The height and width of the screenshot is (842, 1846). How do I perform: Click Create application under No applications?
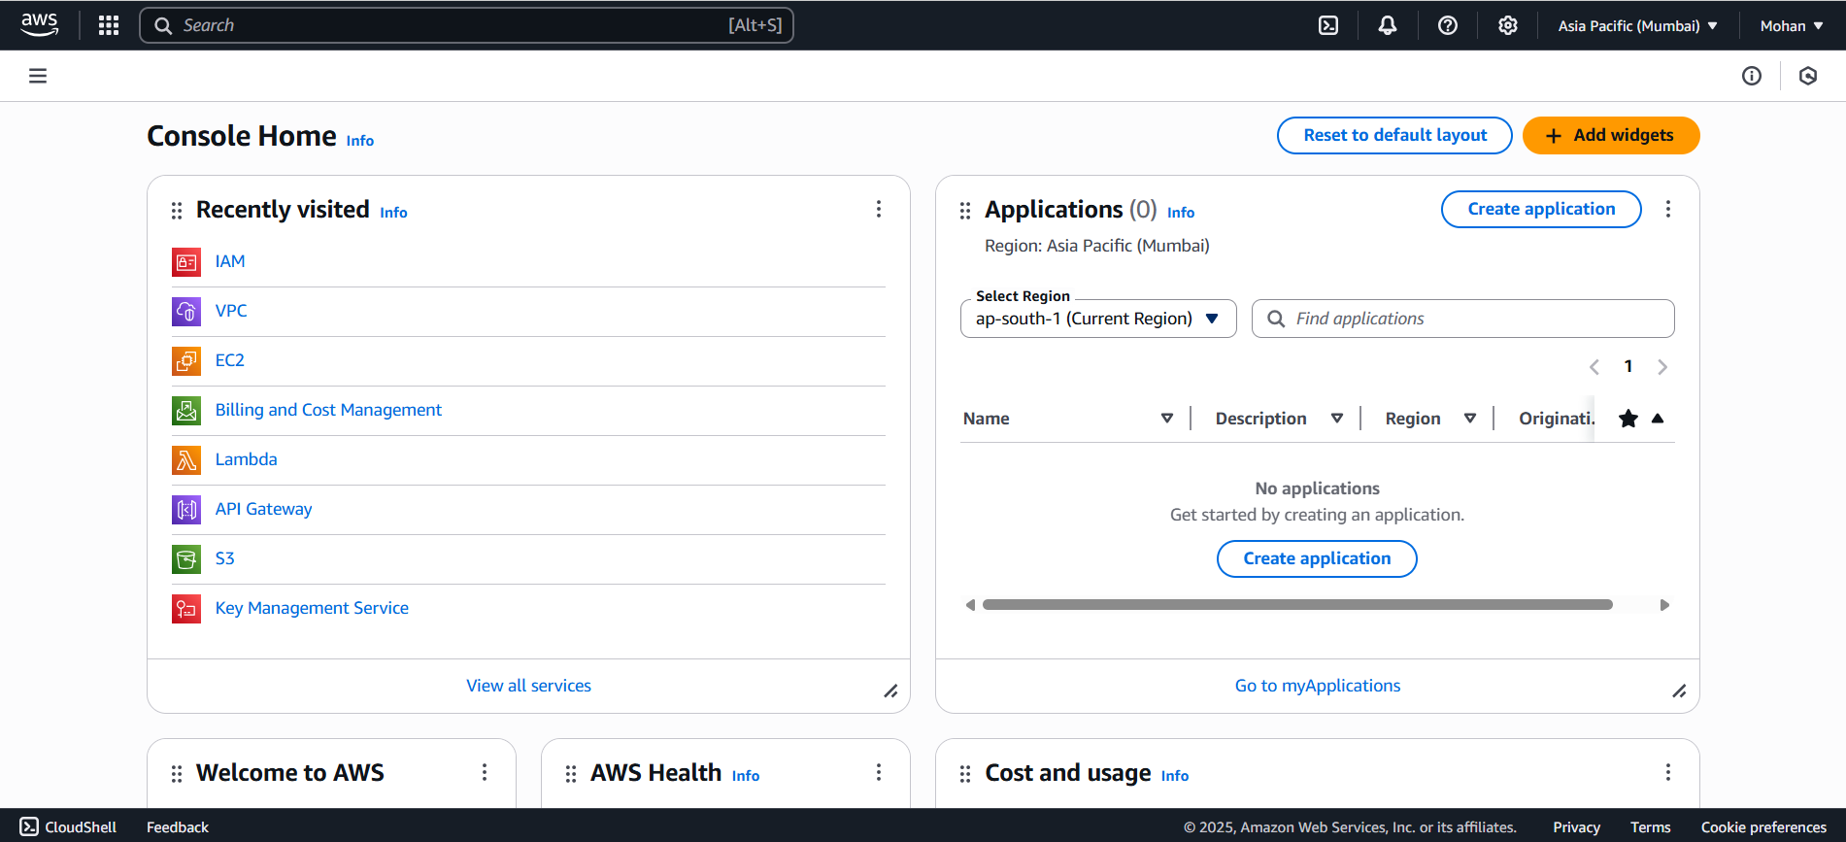coord(1317,558)
